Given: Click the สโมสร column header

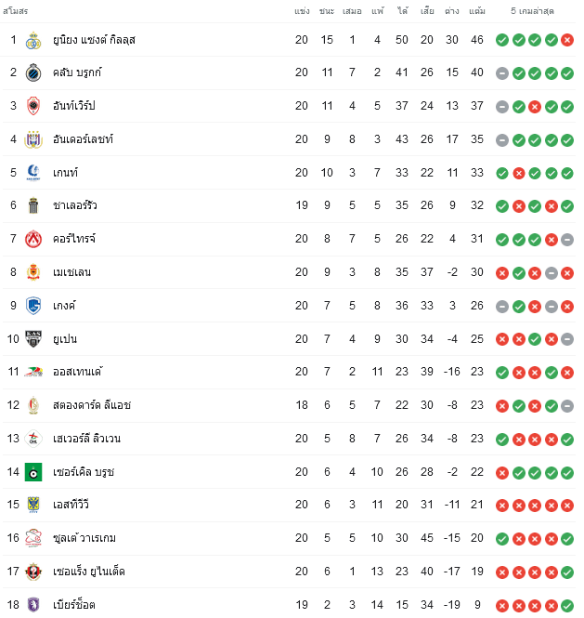Looking at the screenshot, I should point(16,11).
